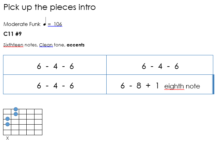Viewport: 217px width, 141px height.
Task: Click the empty top-right cell of chord grid
Action: pyautogui.click(x=39, y=111)
